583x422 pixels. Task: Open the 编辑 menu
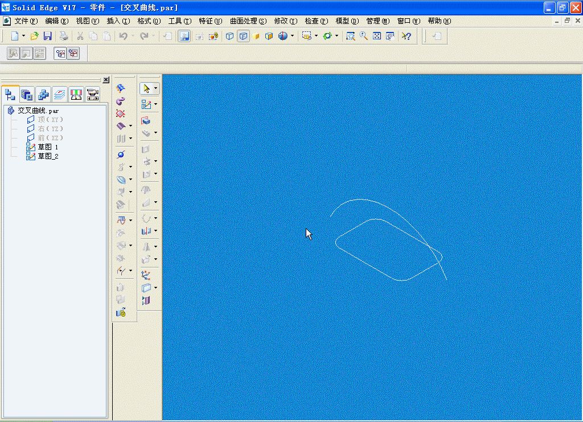[x=57, y=21]
